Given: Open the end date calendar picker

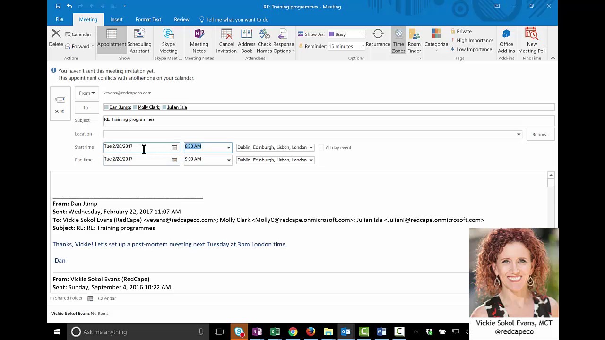Looking at the screenshot, I should coord(174,160).
